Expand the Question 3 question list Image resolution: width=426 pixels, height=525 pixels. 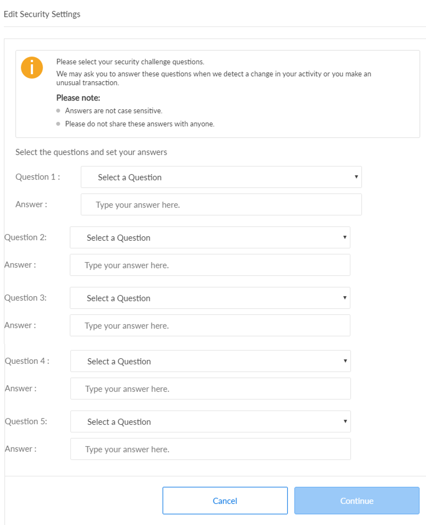(x=210, y=298)
